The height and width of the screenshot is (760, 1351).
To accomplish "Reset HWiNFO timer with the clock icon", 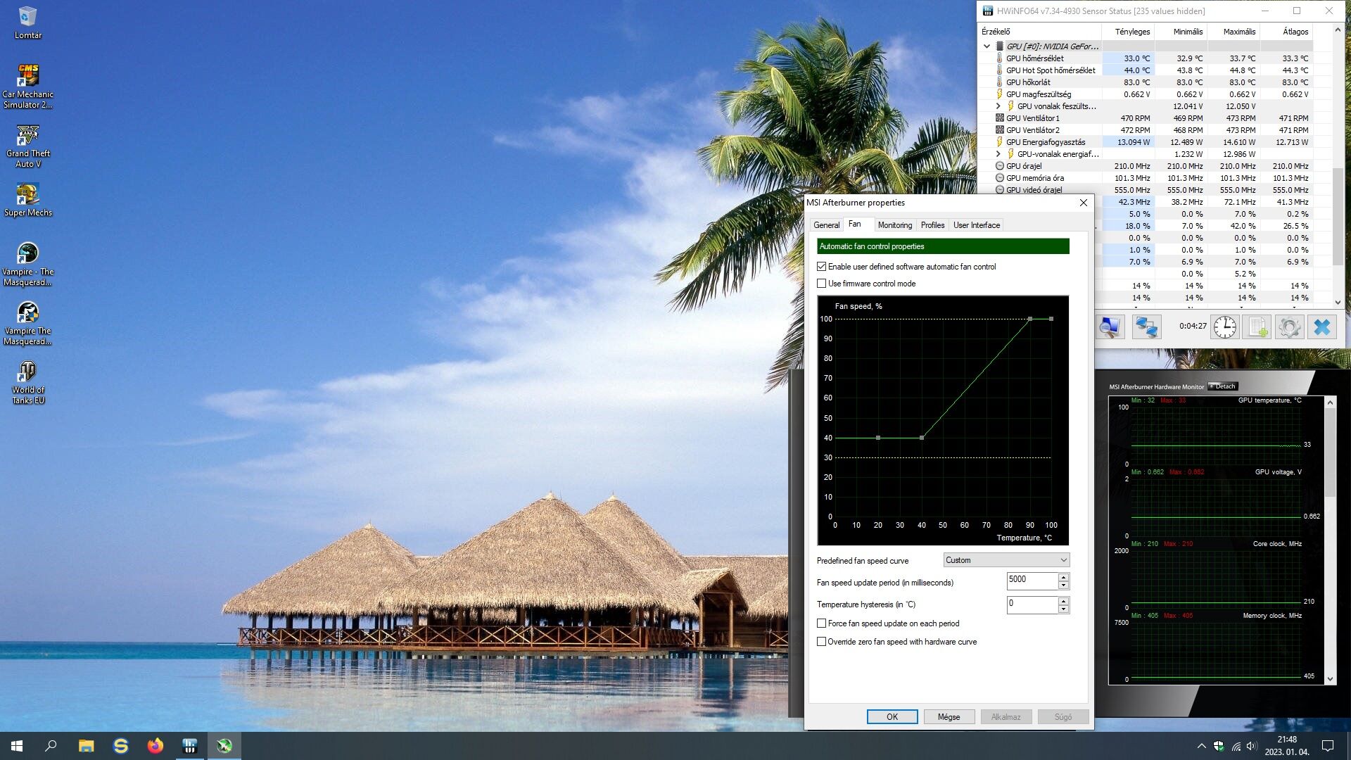I will coord(1224,327).
